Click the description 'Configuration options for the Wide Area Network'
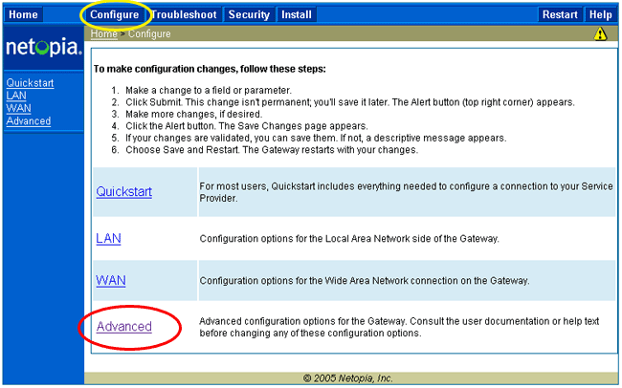 click(365, 281)
